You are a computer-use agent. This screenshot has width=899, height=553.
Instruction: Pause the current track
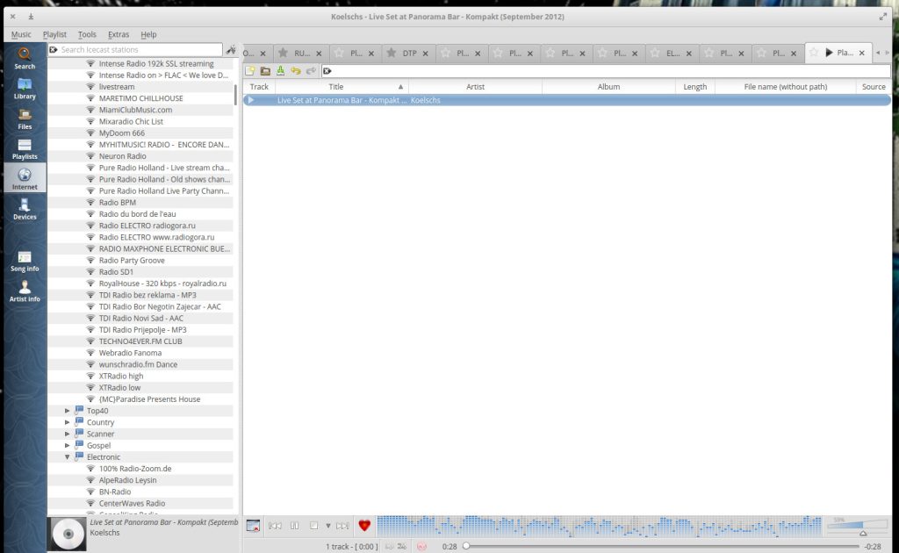coord(294,526)
